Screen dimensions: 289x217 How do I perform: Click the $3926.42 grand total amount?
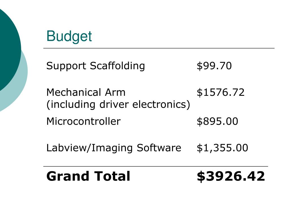pos(231,176)
